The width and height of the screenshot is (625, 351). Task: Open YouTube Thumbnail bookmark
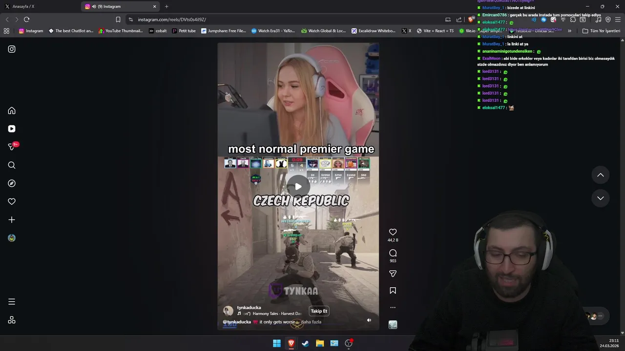pos(121,31)
